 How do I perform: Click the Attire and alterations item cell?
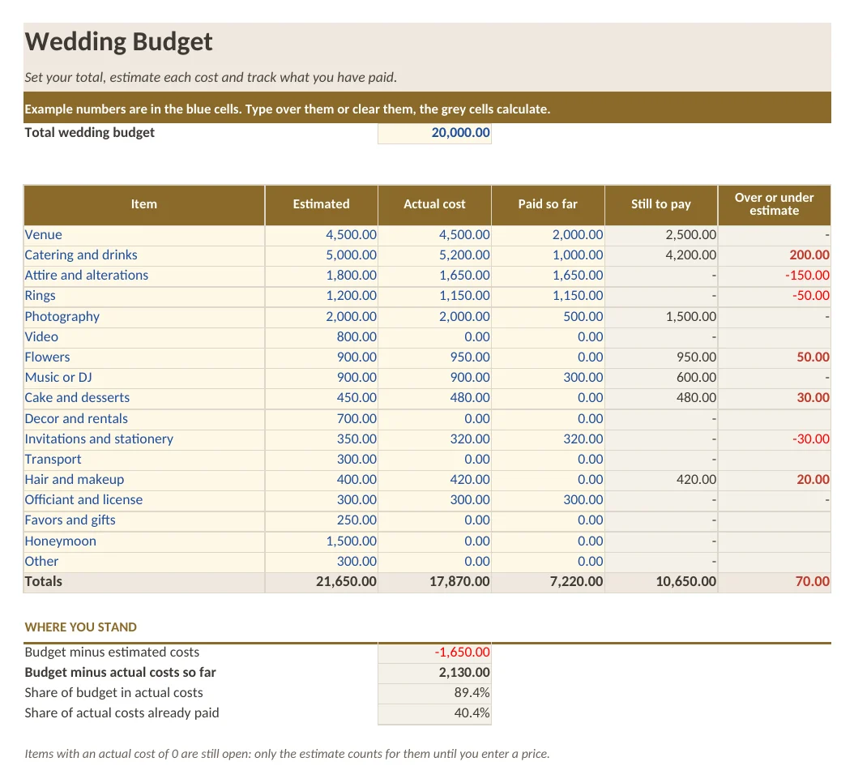pos(143,276)
